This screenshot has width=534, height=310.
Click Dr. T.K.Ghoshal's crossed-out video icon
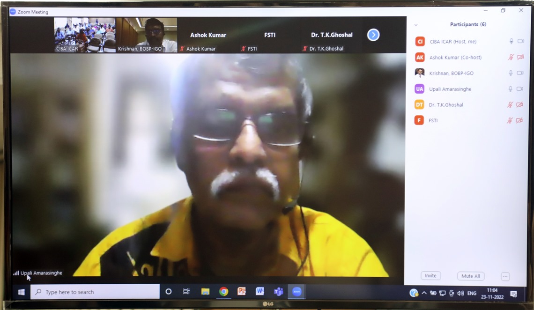[519, 104]
